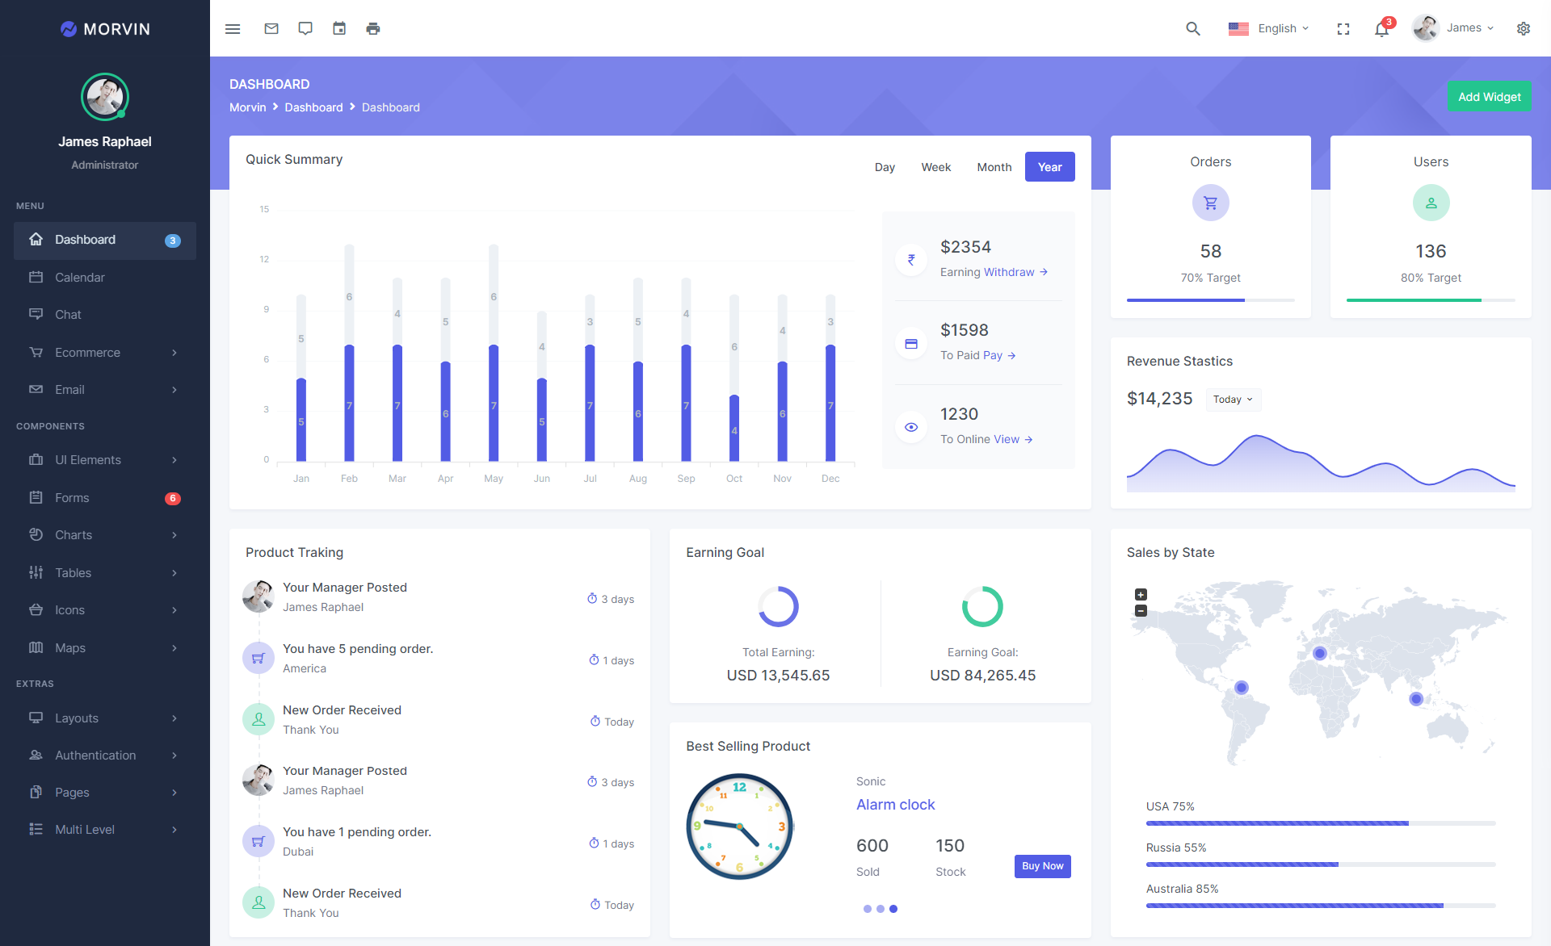Open the search magnifier icon
The width and height of the screenshot is (1551, 946).
point(1192,28)
